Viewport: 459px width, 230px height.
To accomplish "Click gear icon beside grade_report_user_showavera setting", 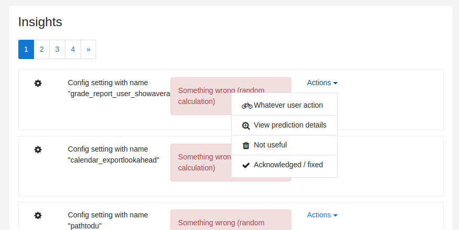I will (38, 84).
